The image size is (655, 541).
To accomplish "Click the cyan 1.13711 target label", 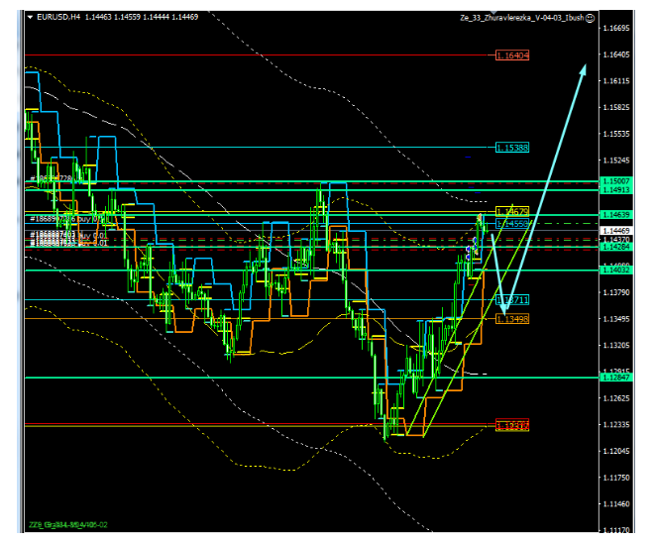I will click(512, 298).
